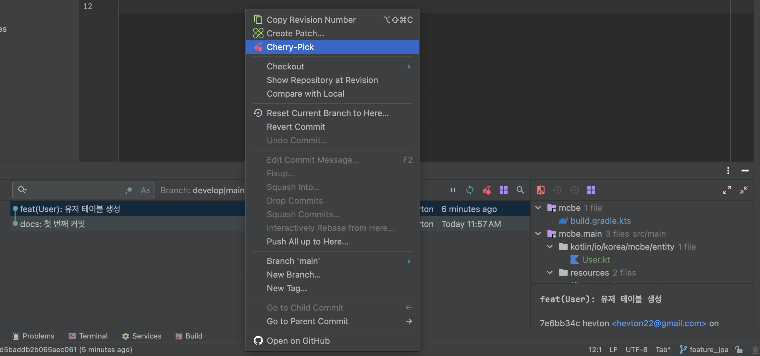The height and width of the screenshot is (356, 760).
Task: Click the magnifier icon in the log toolbar
Action: click(520, 190)
